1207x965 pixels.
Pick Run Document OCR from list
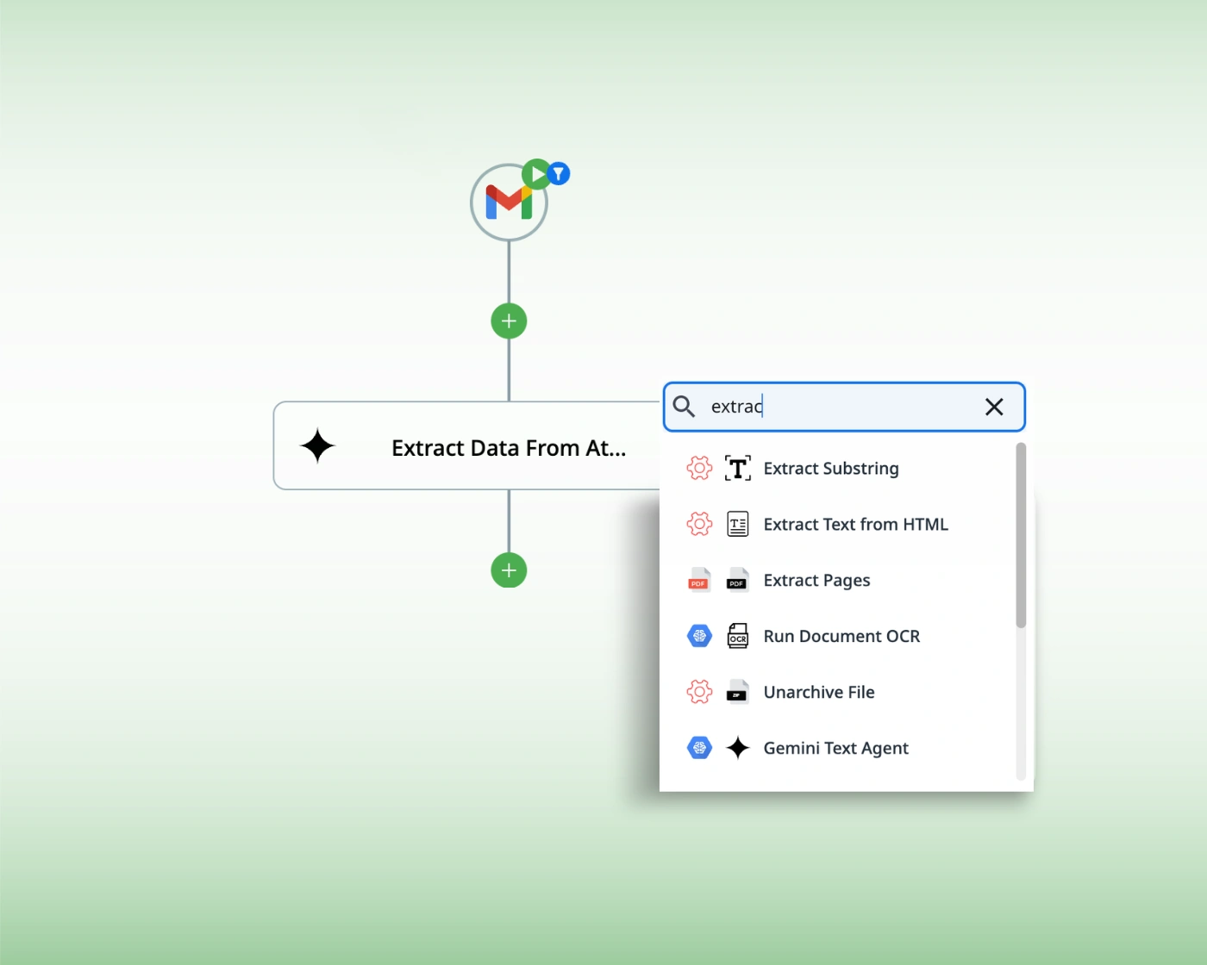pos(841,637)
